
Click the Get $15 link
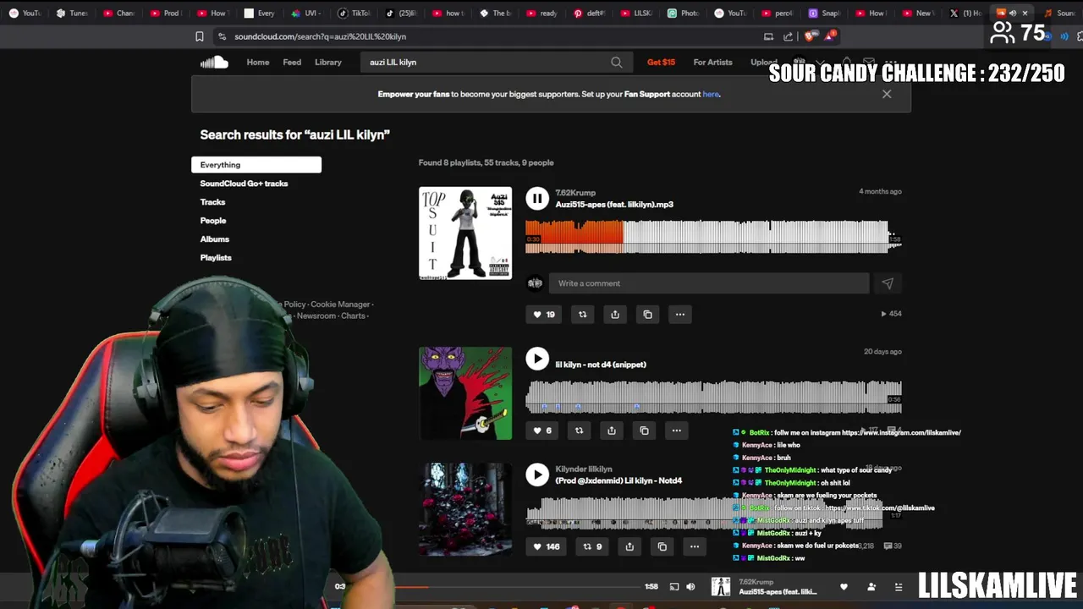[662, 62]
